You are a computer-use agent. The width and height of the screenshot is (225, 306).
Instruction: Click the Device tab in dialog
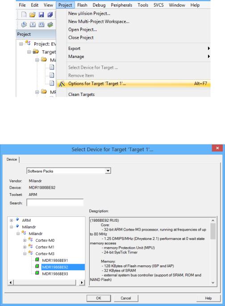click(12, 159)
